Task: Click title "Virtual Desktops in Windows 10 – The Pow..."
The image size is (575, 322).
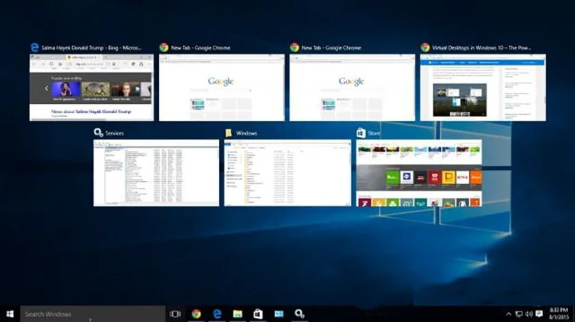Action: coord(481,48)
